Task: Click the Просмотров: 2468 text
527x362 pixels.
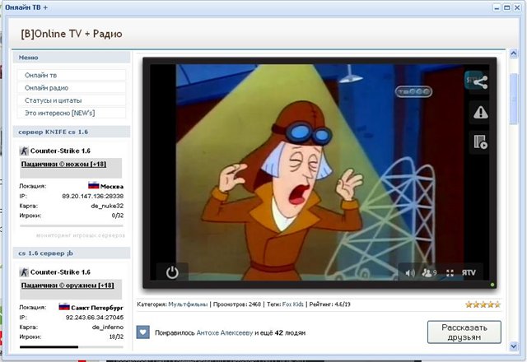Action: pyautogui.click(x=237, y=304)
